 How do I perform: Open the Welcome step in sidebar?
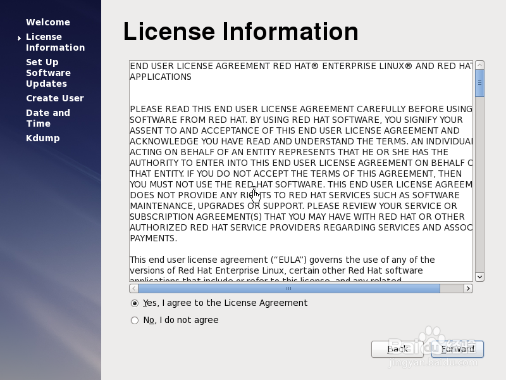coord(48,22)
